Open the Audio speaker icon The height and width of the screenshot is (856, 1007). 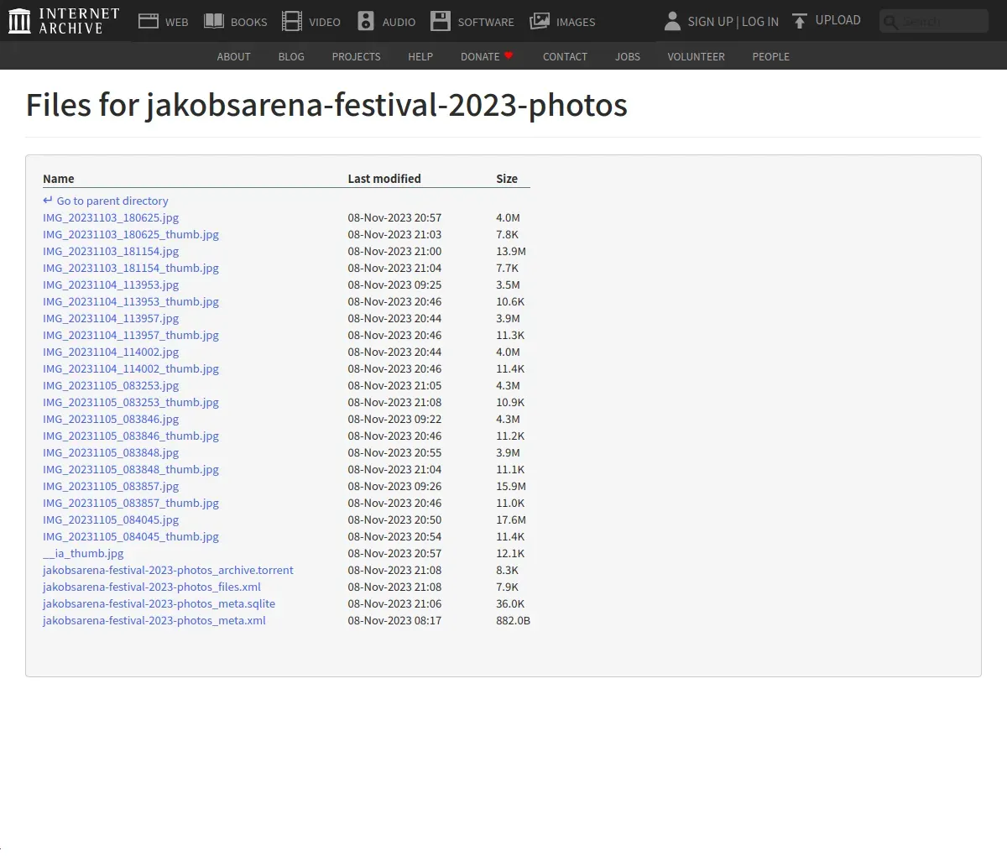point(366,21)
